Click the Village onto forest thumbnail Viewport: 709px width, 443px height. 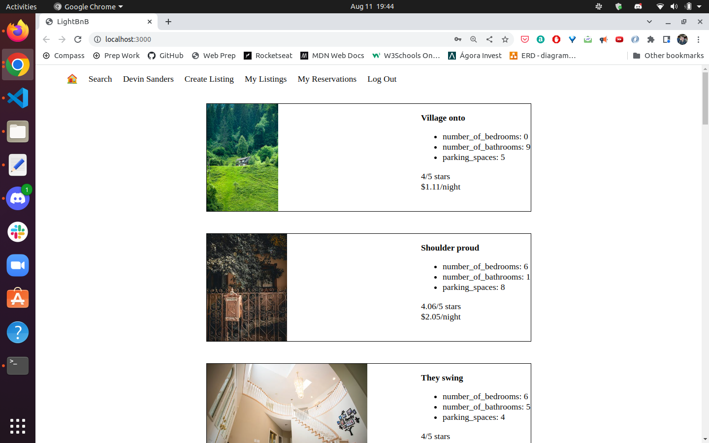point(242,158)
